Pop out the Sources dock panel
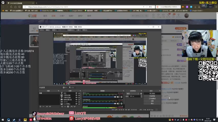This screenshot has height=122, width=218. [x=80, y=91]
